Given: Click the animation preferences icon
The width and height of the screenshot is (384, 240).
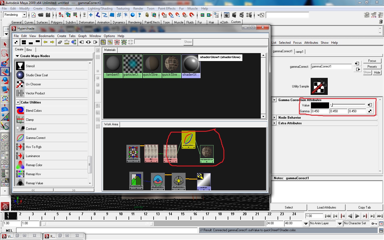Looking at the screenshot, I should 381,223.
